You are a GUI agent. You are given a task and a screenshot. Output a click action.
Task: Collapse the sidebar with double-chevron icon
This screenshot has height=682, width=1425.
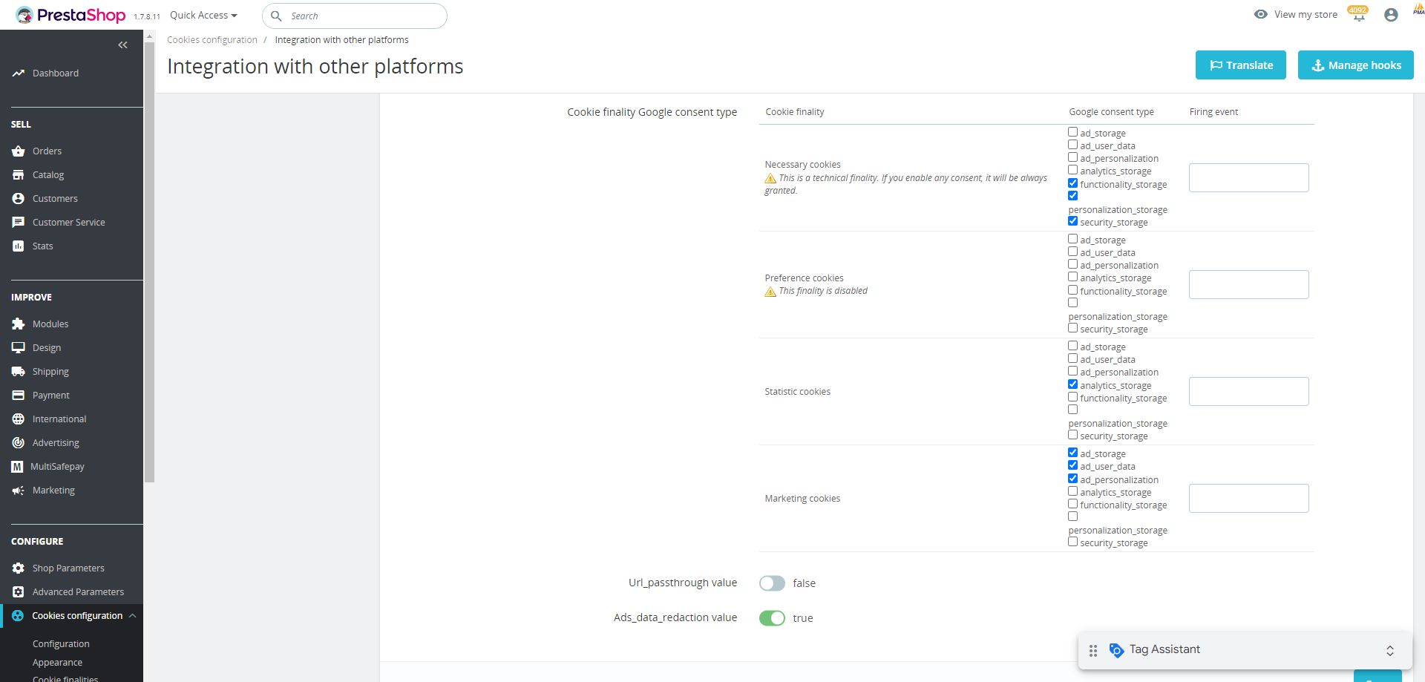point(122,45)
